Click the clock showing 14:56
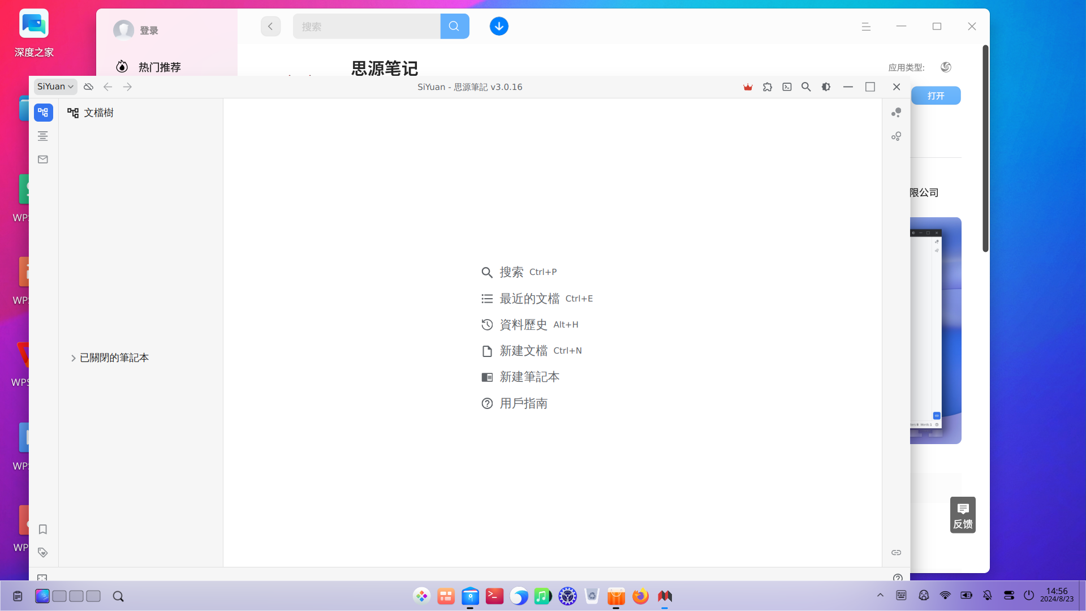1086x611 pixels. pos(1057,595)
